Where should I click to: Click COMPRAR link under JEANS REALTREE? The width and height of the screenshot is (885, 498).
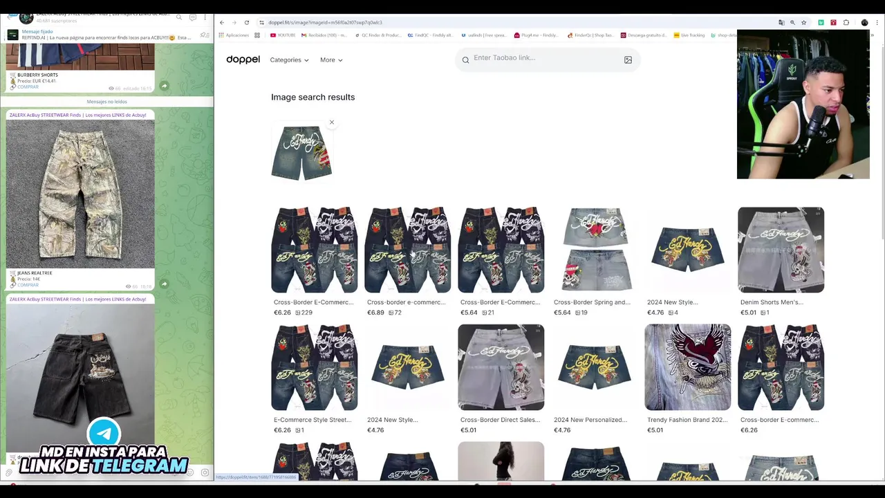pos(28,285)
